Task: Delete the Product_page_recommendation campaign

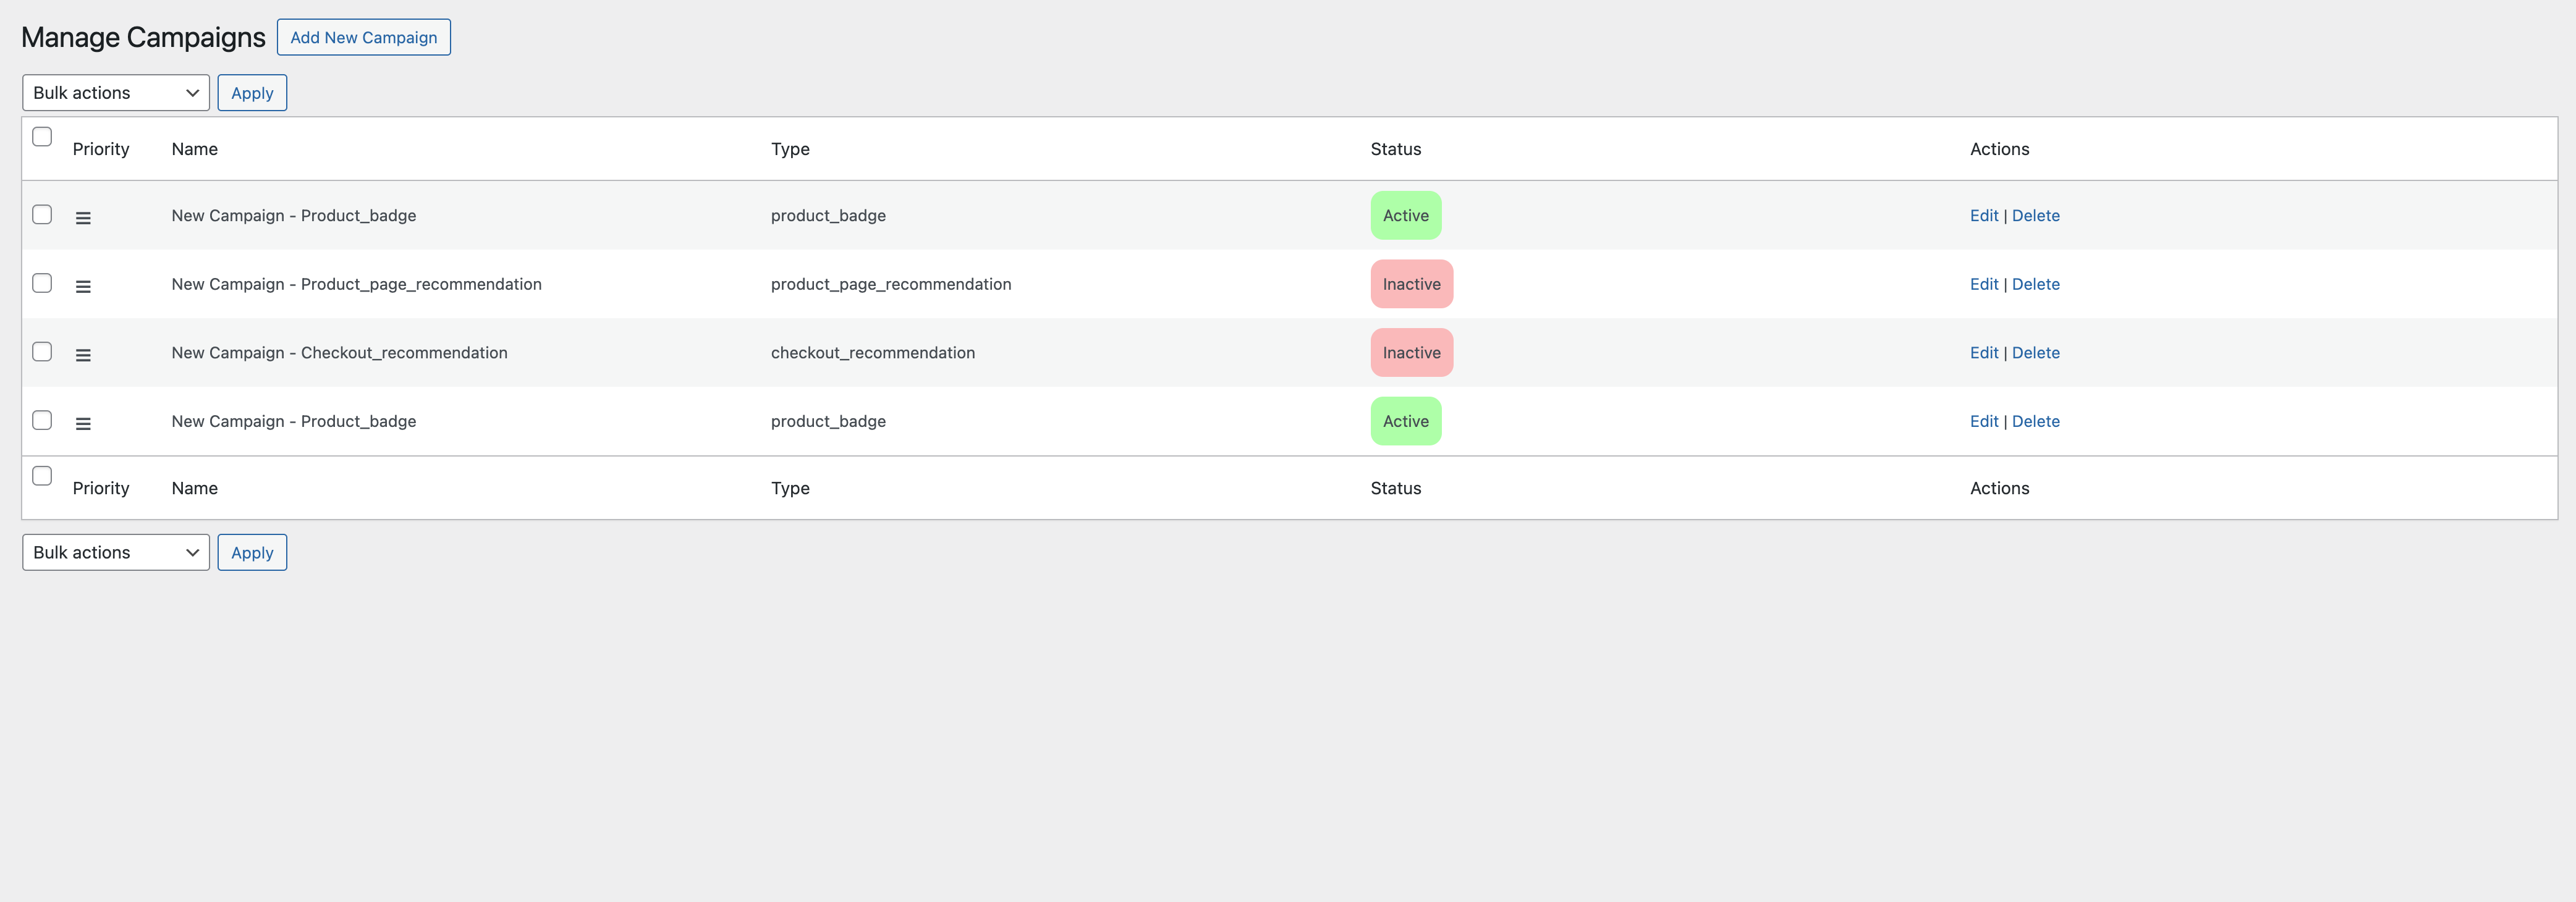Action: 2035,284
